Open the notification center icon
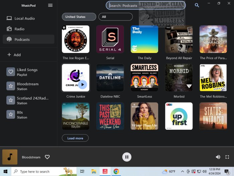 (x=227, y=172)
